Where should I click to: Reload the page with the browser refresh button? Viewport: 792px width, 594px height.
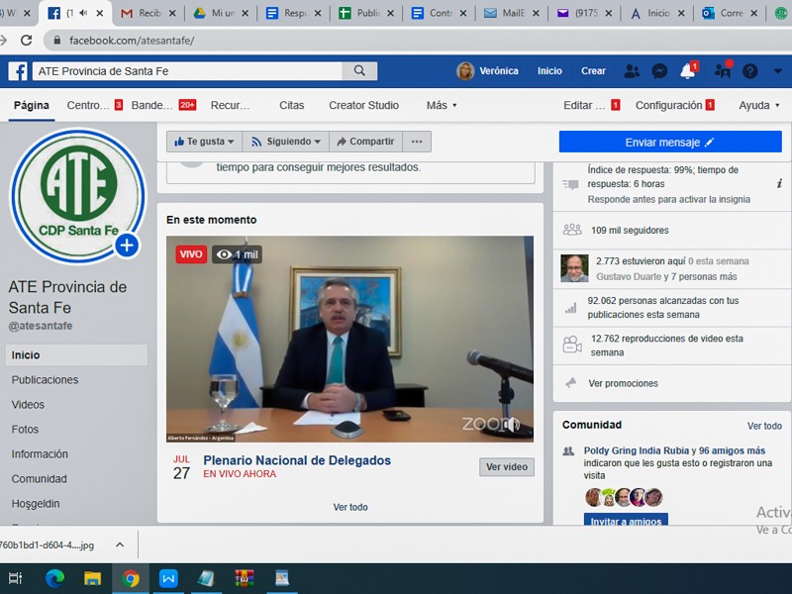[27, 40]
